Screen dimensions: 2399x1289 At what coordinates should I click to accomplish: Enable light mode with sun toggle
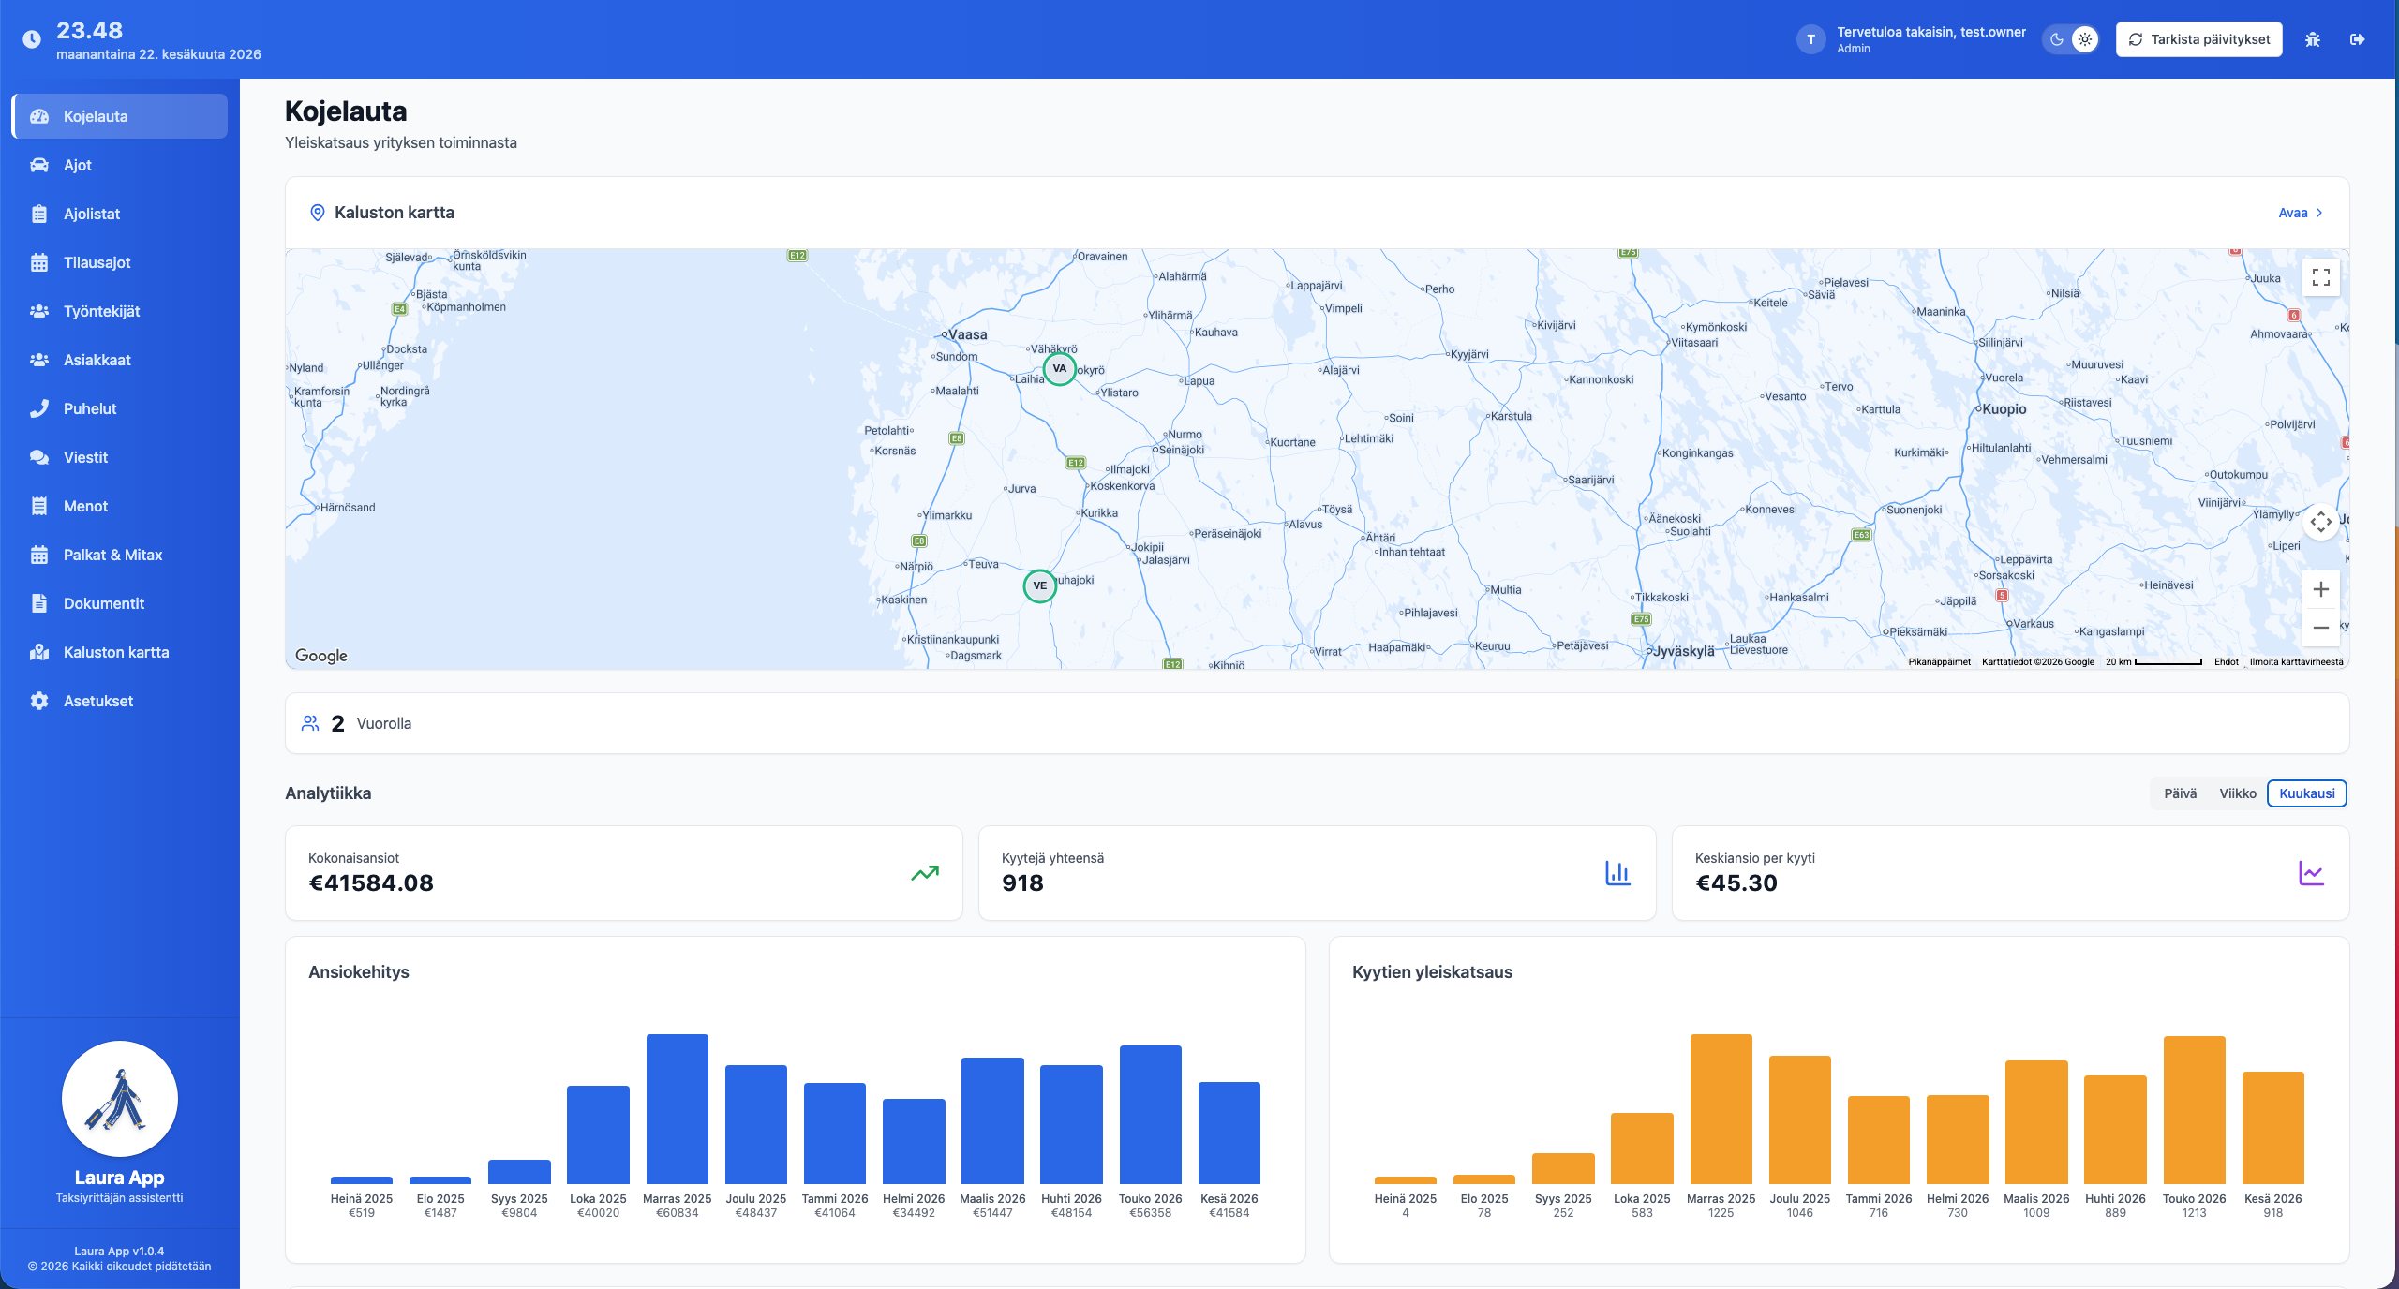tap(2084, 39)
